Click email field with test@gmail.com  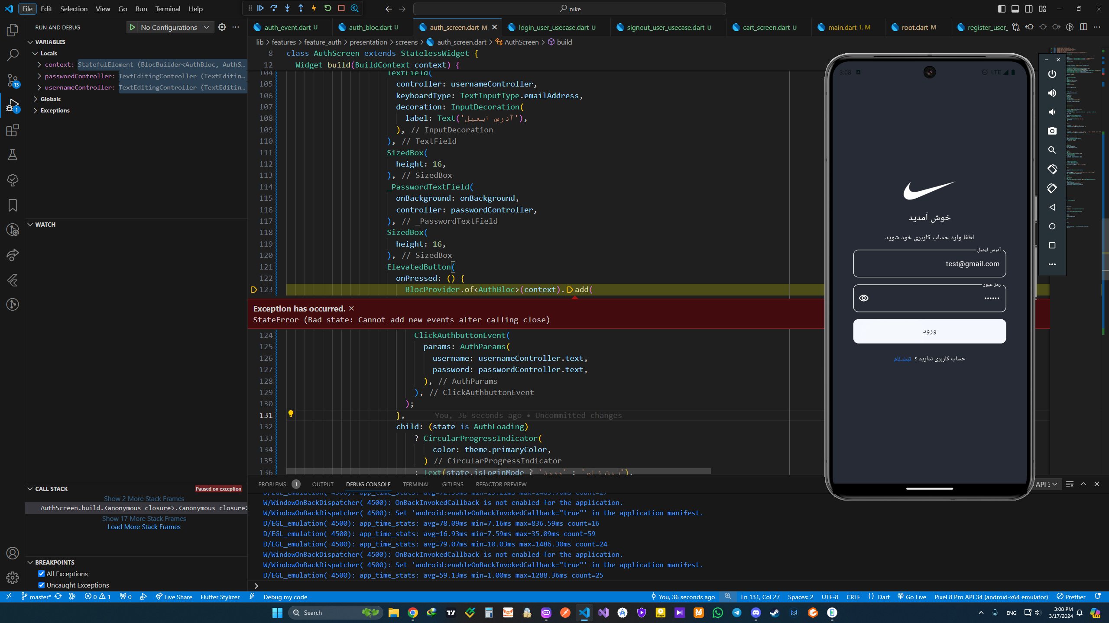click(x=929, y=263)
